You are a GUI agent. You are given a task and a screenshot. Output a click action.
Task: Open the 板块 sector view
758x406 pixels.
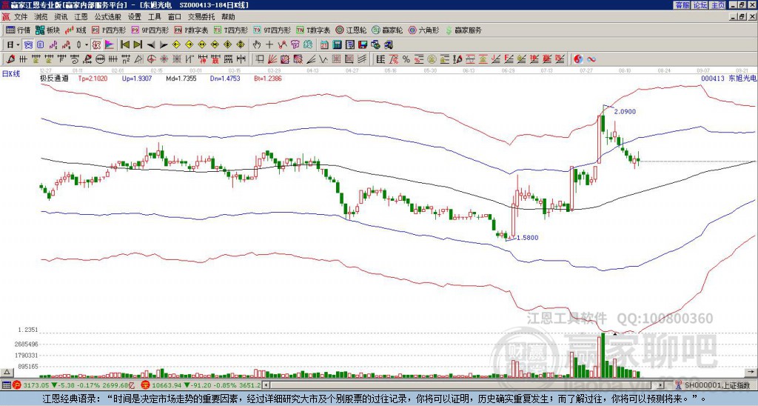(48, 30)
